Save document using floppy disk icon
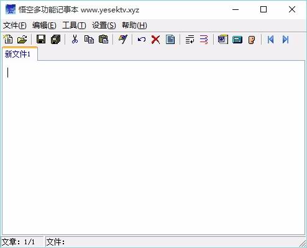 coord(41,39)
